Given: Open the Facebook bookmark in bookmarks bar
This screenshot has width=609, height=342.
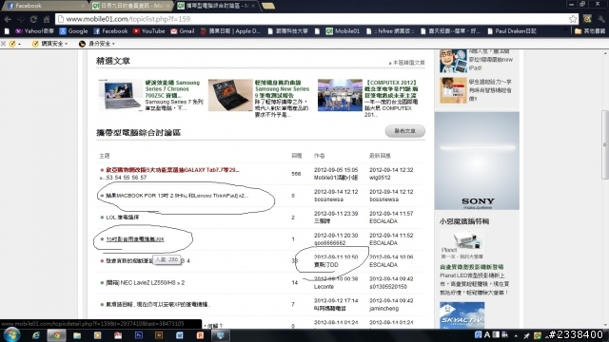Looking at the screenshot, I should click(110, 31).
